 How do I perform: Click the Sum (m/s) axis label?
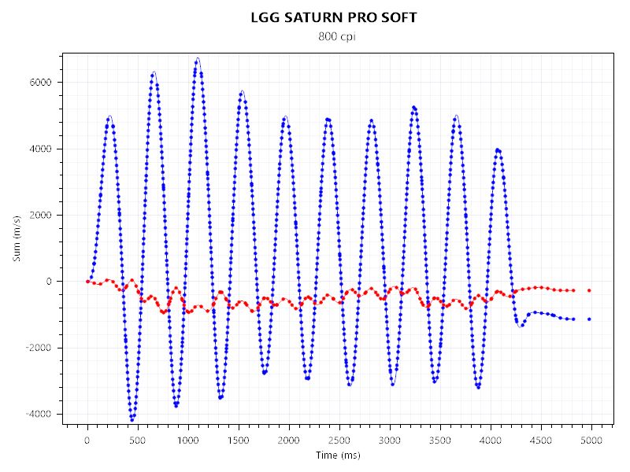(x=17, y=238)
